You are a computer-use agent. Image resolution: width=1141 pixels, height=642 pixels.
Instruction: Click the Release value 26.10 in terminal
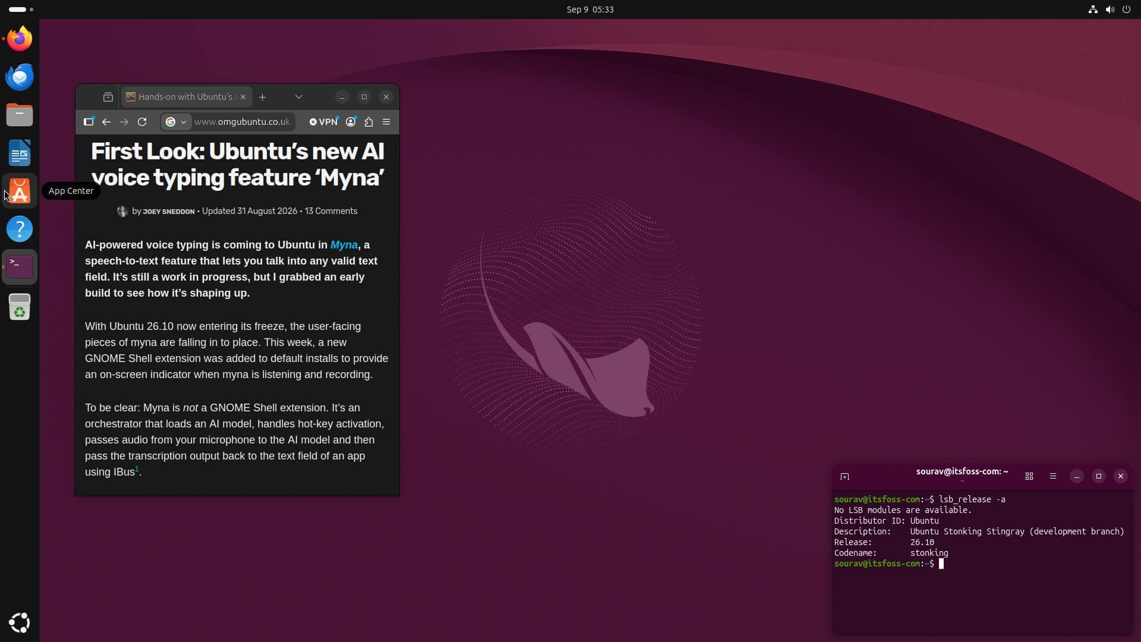coord(922,542)
